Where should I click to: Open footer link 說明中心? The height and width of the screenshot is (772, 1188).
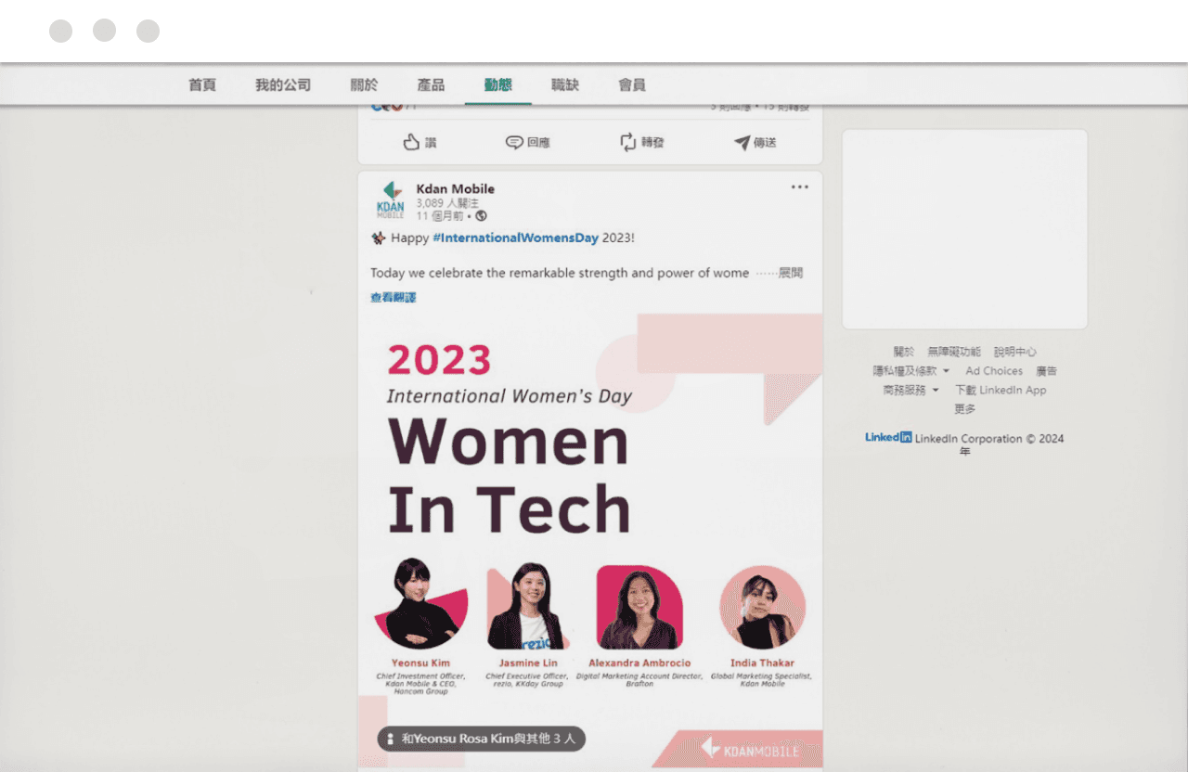tap(1014, 352)
